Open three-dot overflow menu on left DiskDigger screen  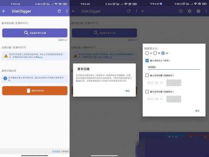pos(67,11)
